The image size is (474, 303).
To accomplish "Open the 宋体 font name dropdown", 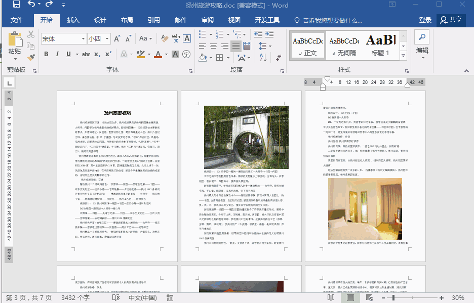I will pyautogui.click(x=84, y=38).
